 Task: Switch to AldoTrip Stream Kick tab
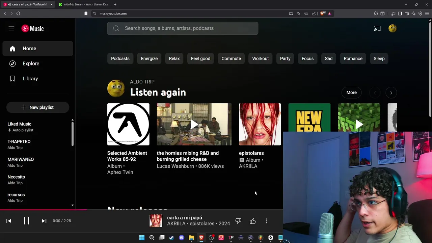tap(83, 4)
